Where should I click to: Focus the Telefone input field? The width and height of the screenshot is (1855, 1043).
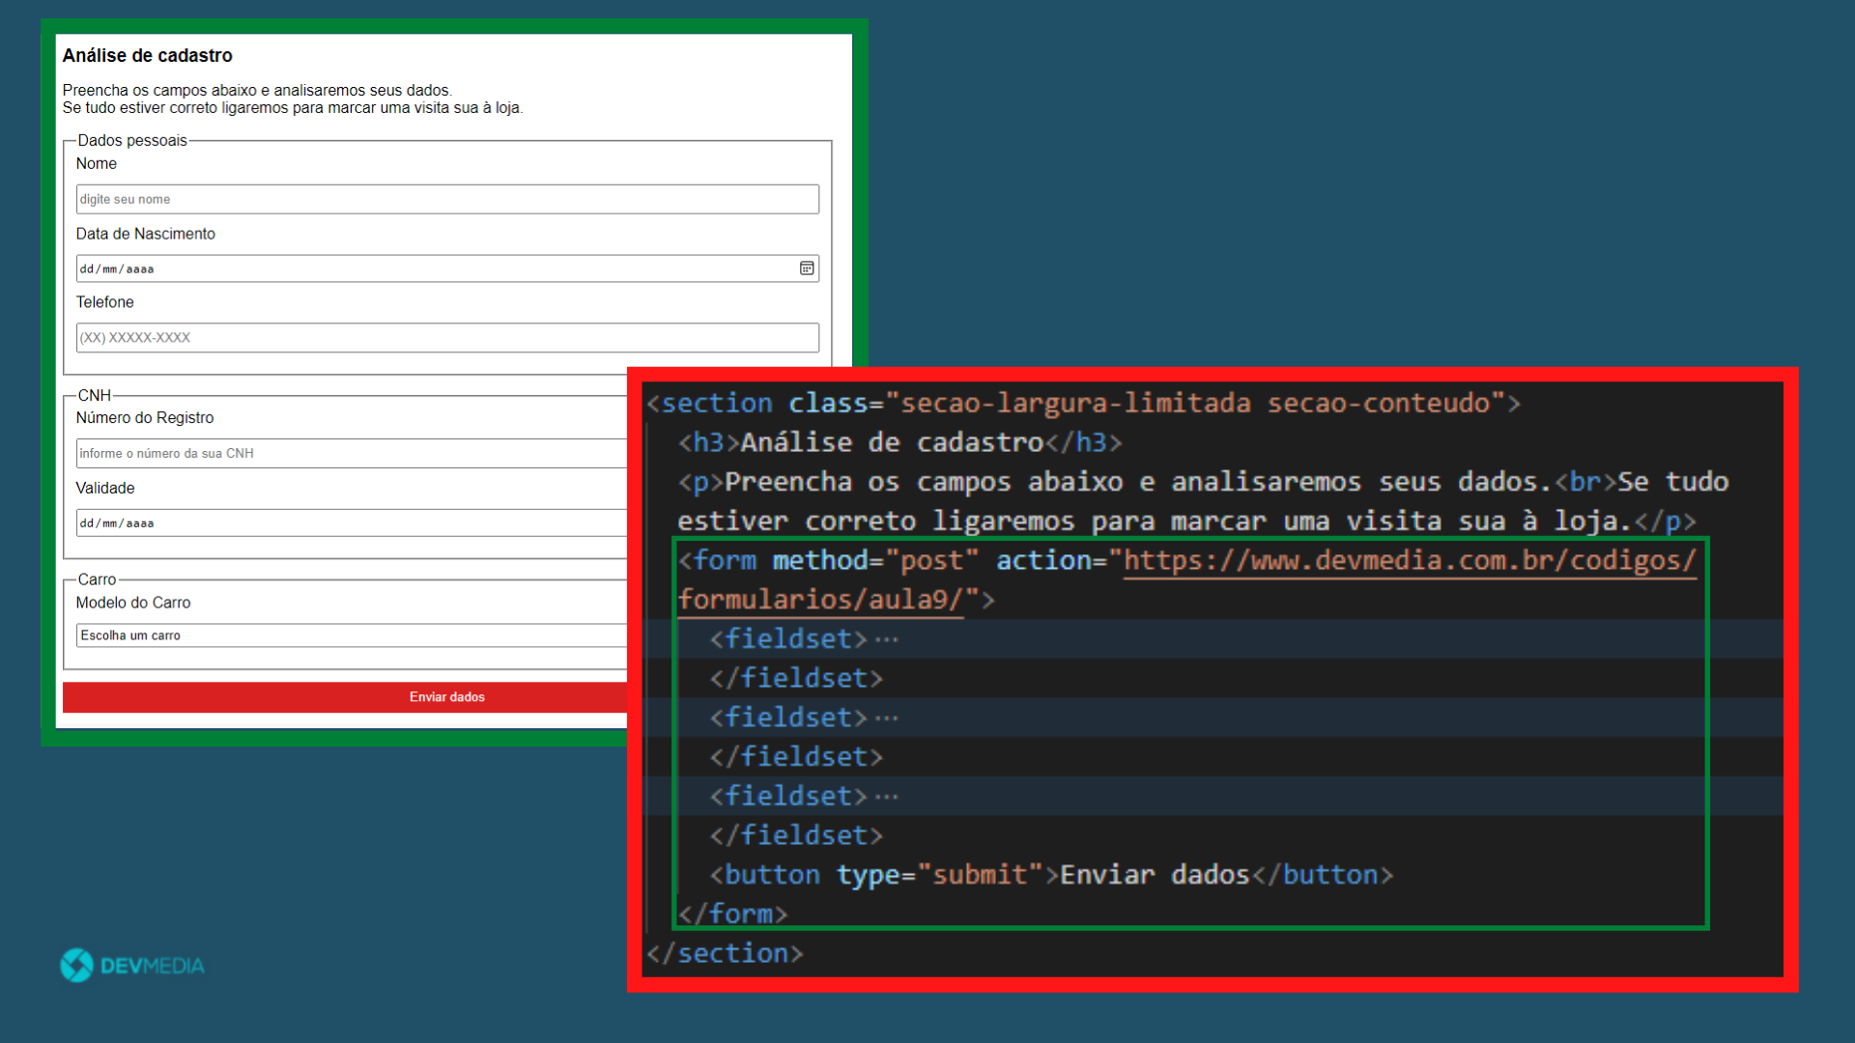(x=447, y=337)
